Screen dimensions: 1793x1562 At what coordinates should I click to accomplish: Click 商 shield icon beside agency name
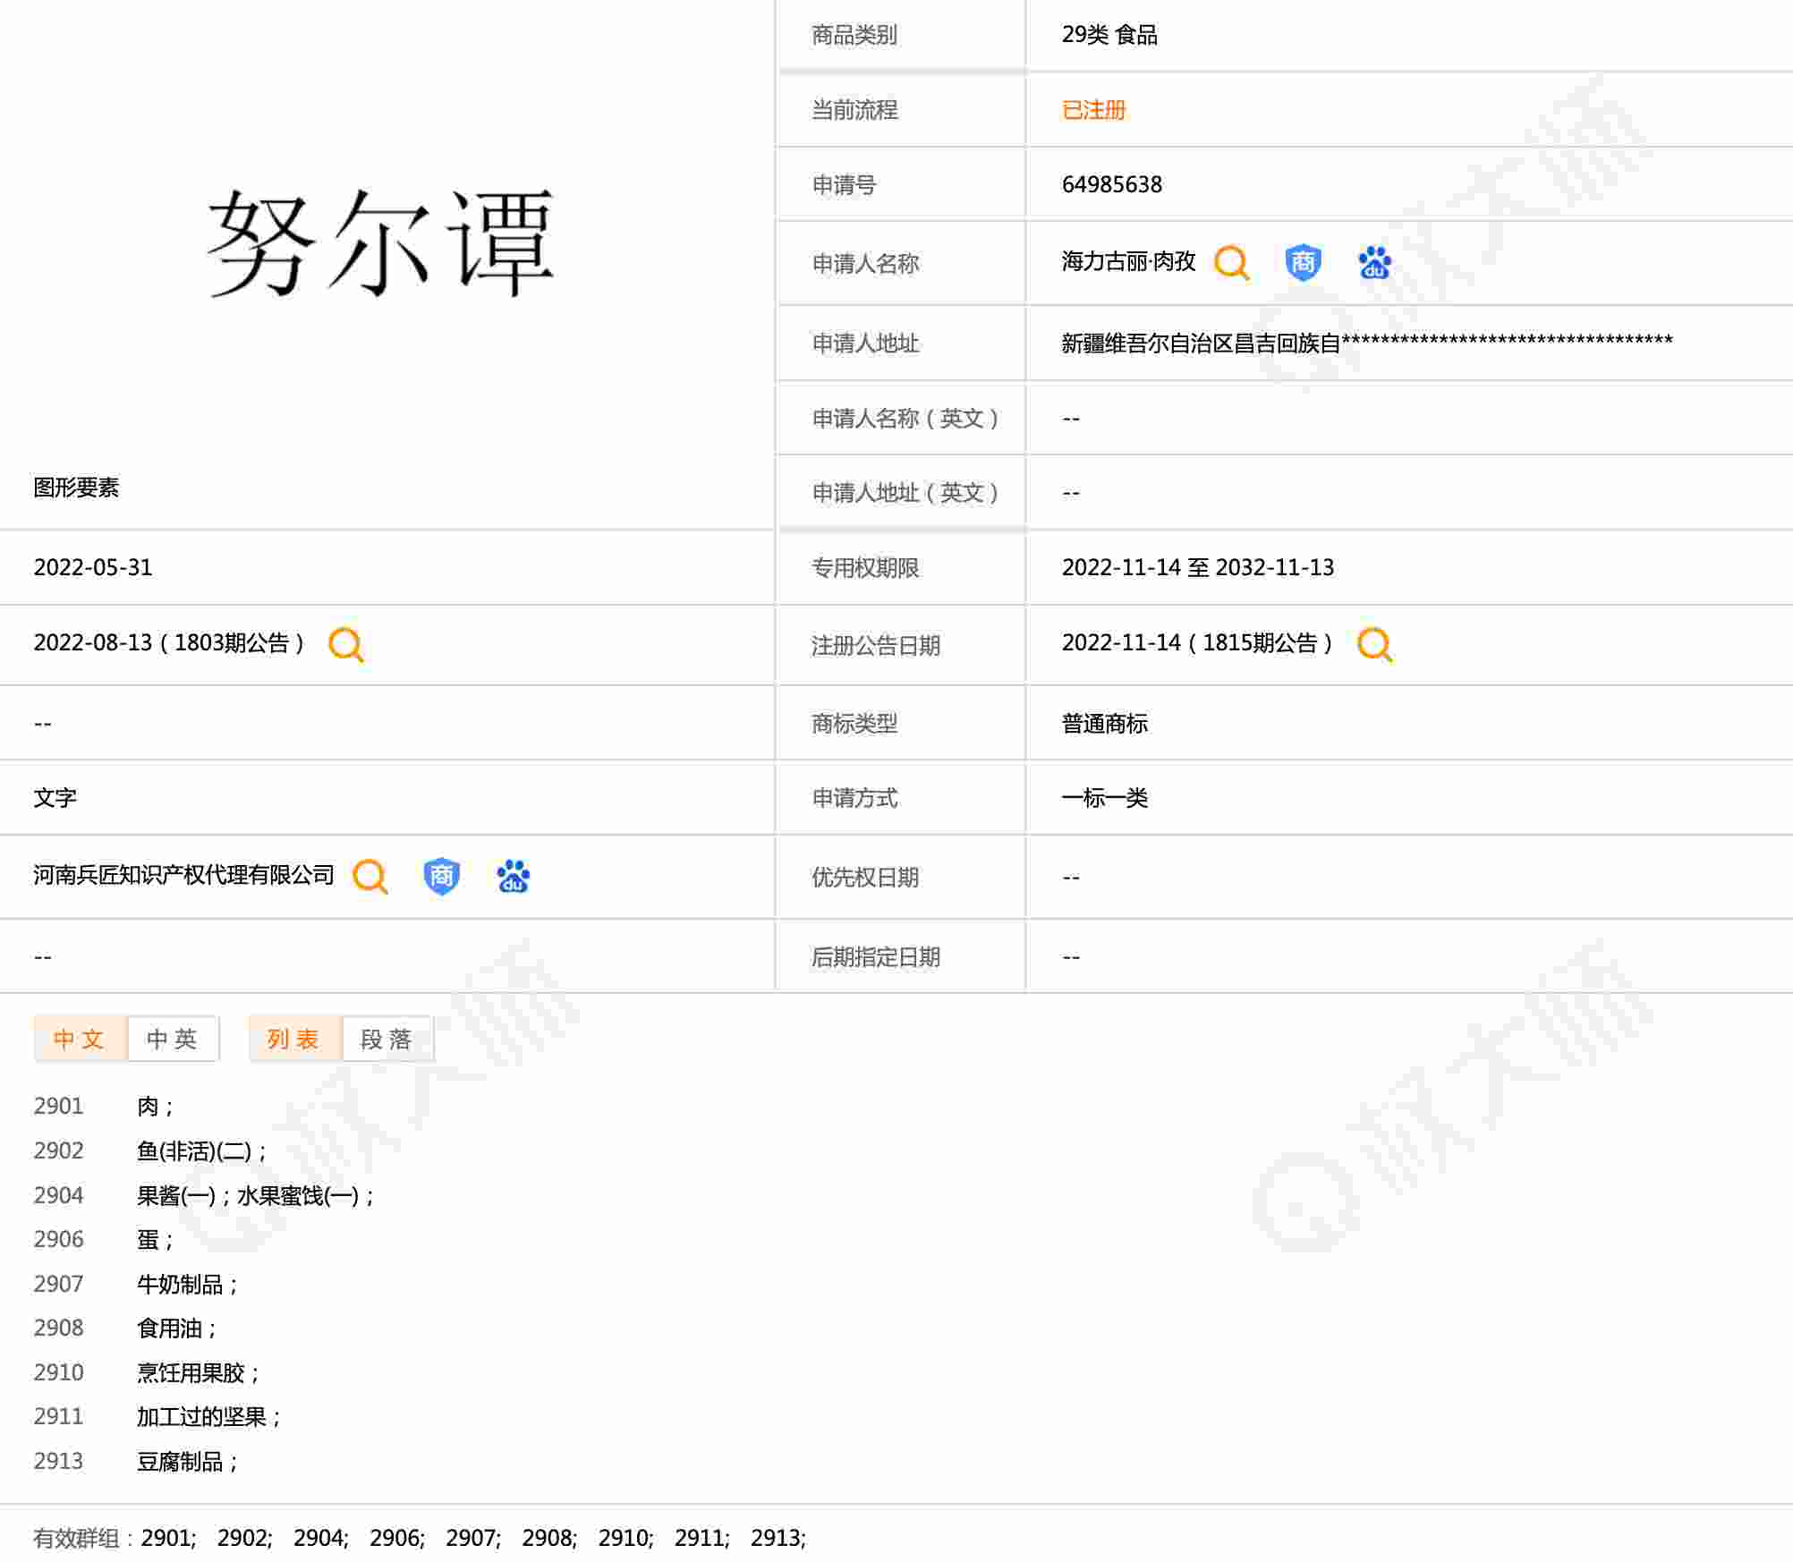coord(441,877)
